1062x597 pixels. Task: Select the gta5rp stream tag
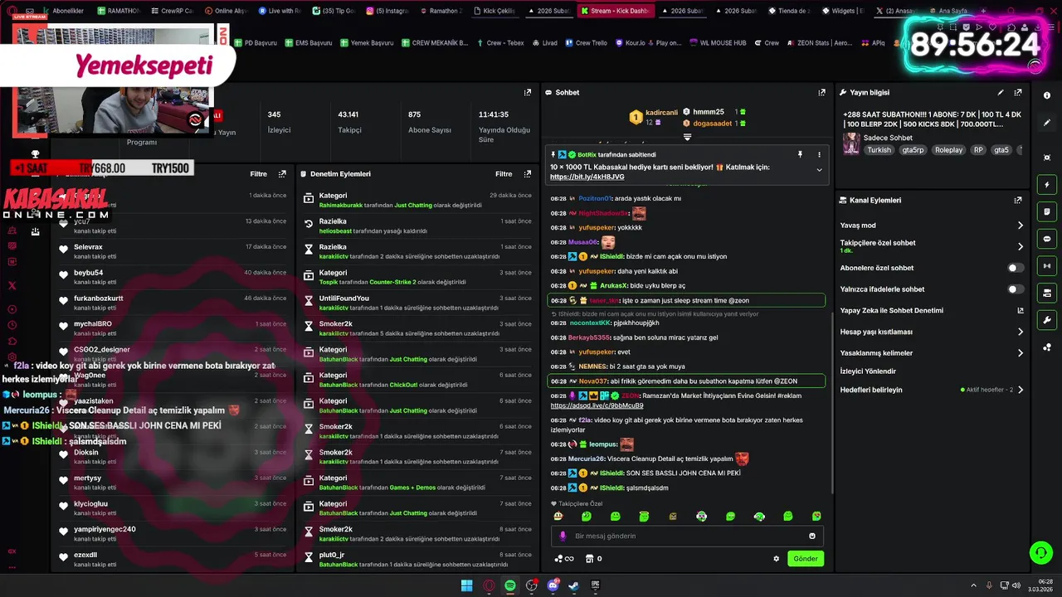click(913, 150)
